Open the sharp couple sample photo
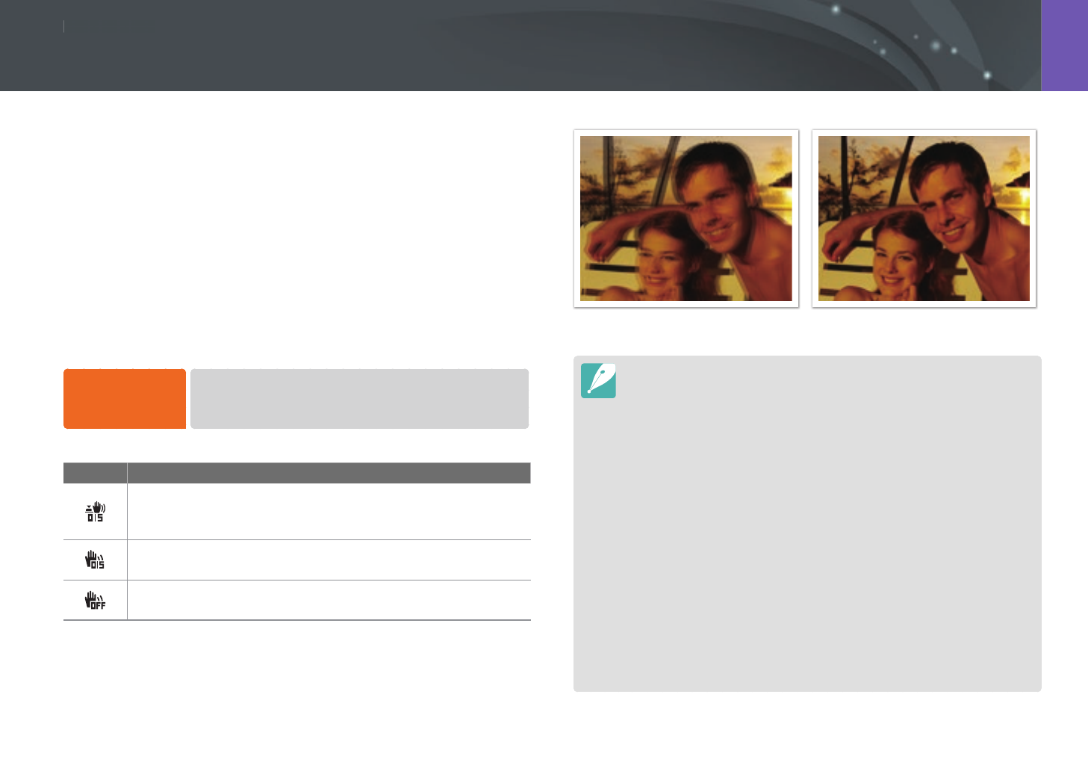Image resolution: width=1088 pixels, height=771 pixels. tap(924, 218)
